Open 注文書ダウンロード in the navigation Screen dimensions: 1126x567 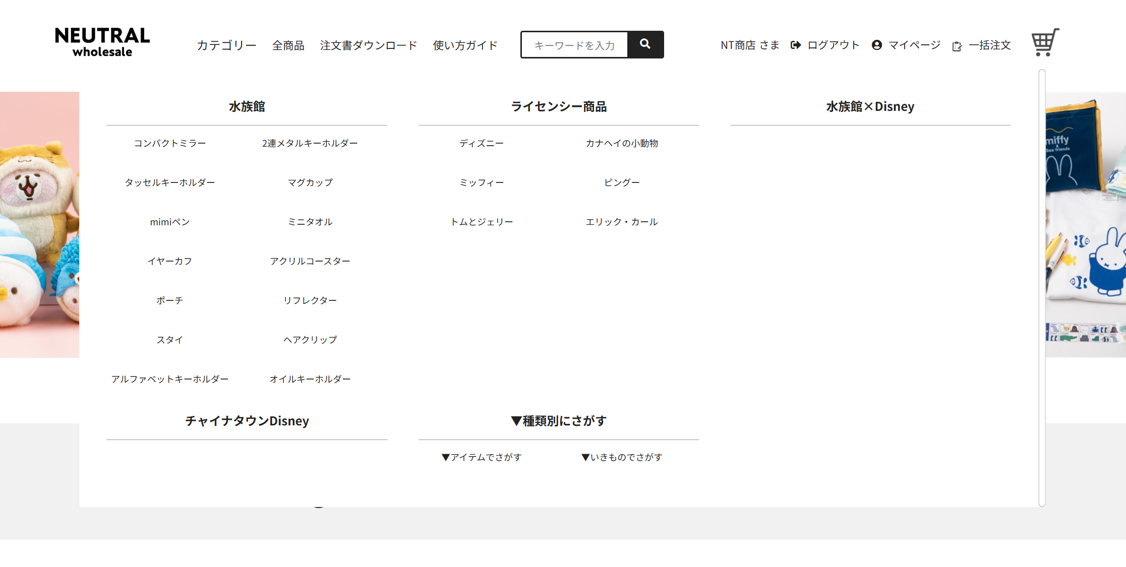[x=369, y=45]
